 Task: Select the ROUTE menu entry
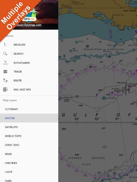tap(29, 81)
